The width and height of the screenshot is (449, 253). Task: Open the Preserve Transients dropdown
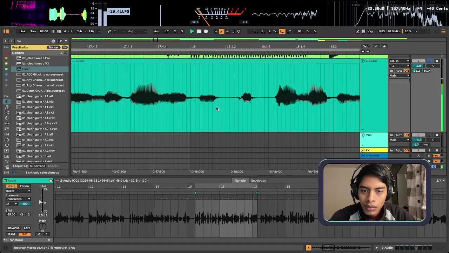pyautogui.click(x=18, y=199)
